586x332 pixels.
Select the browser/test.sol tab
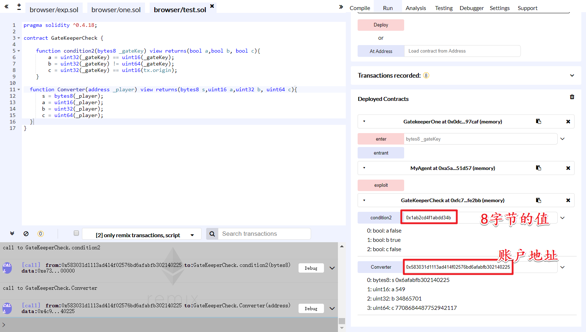pos(180,9)
